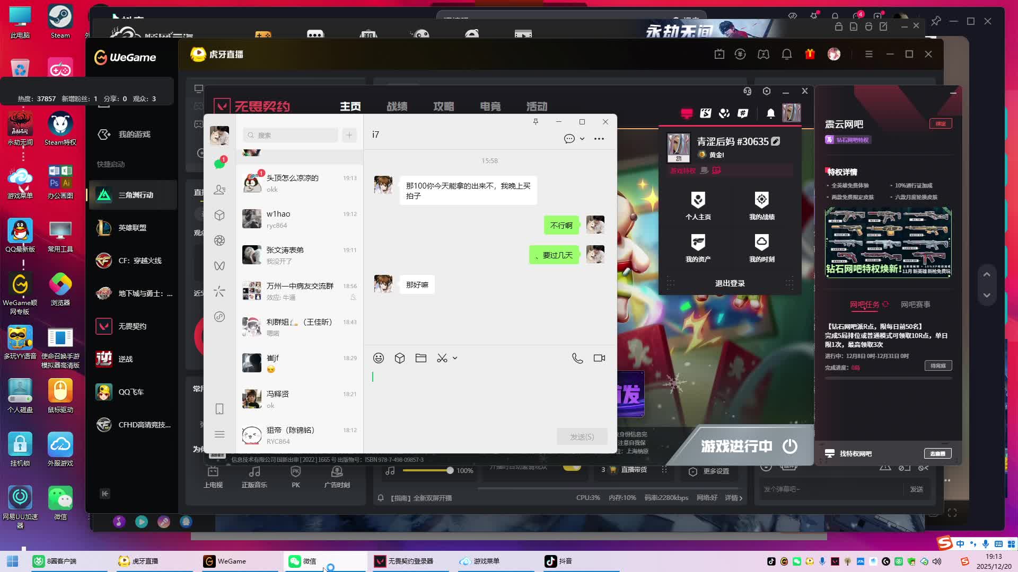The width and height of the screenshot is (1018, 572).
Task: Start a video call with i7
Action: pos(599,358)
